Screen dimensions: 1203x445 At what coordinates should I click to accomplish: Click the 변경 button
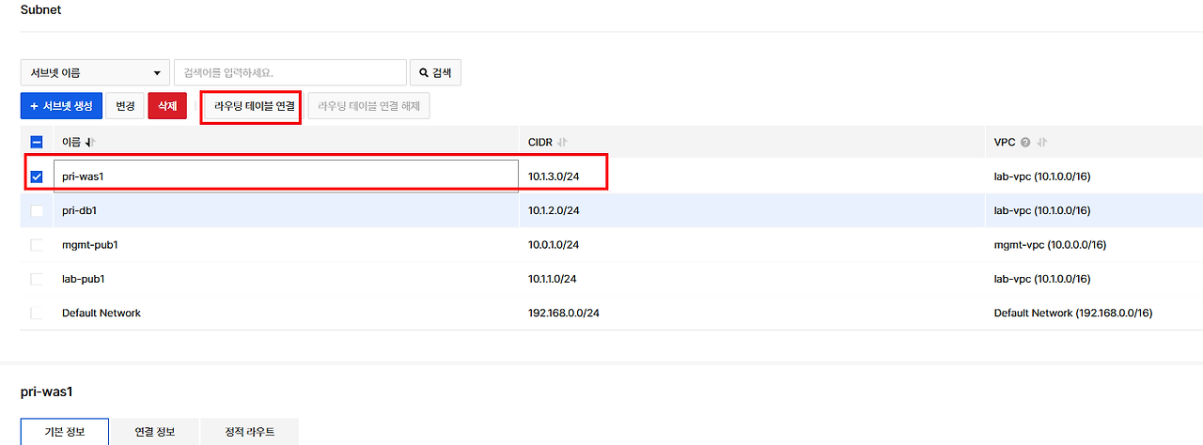125,106
